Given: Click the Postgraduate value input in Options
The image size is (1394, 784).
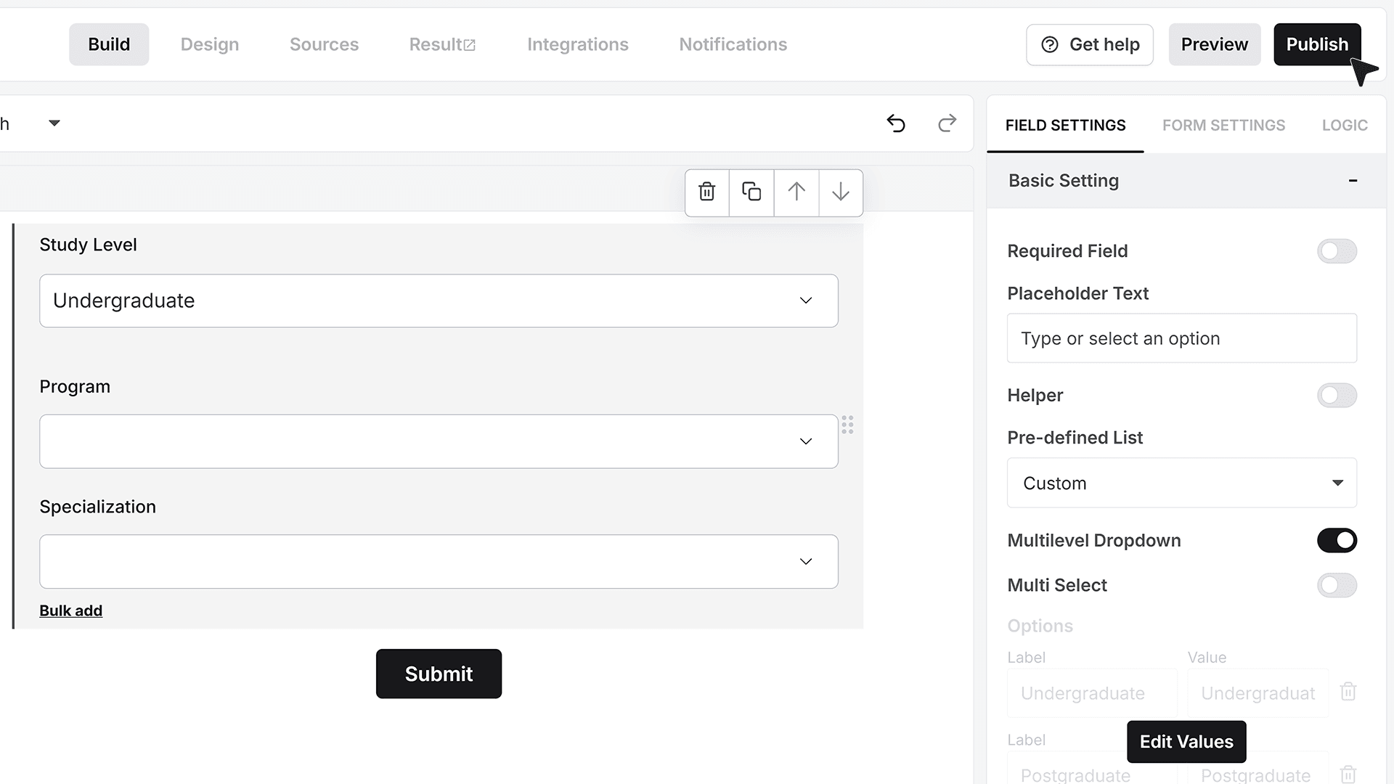Looking at the screenshot, I should click(x=1258, y=769).
